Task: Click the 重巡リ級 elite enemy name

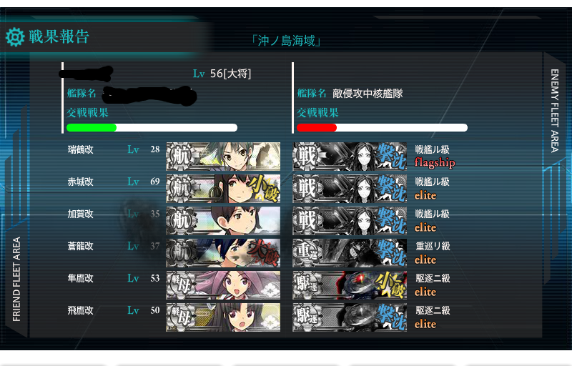Action: click(x=433, y=252)
